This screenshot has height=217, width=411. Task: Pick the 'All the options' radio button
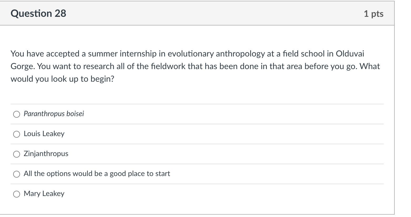(17, 174)
